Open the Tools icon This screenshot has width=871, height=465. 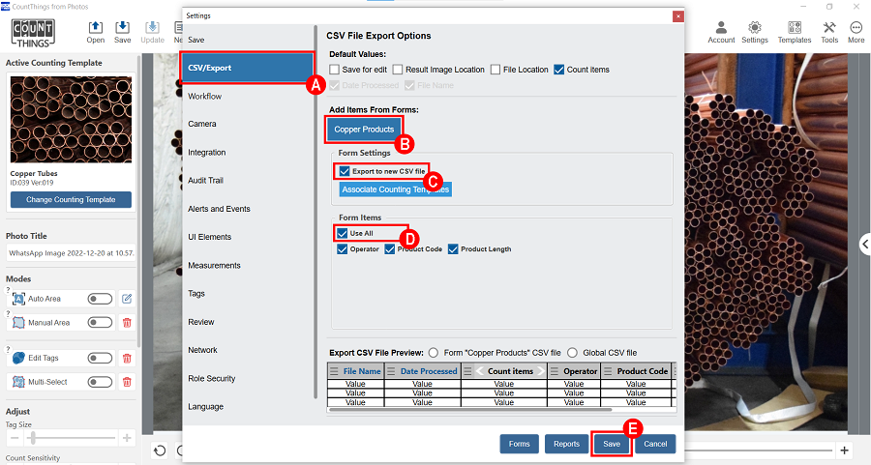click(x=829, y=32)
